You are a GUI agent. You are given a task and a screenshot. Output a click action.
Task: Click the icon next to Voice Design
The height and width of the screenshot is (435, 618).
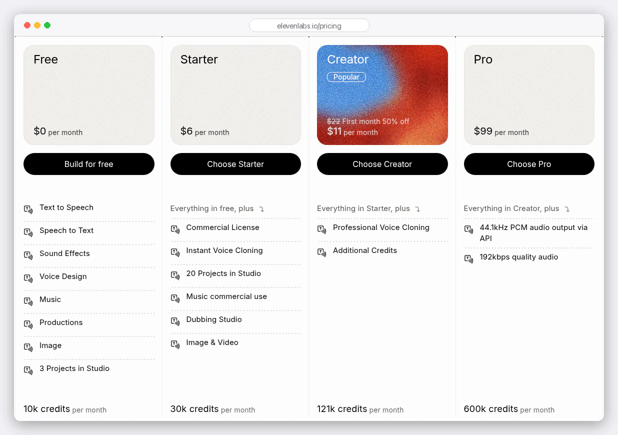click(28, 278)
